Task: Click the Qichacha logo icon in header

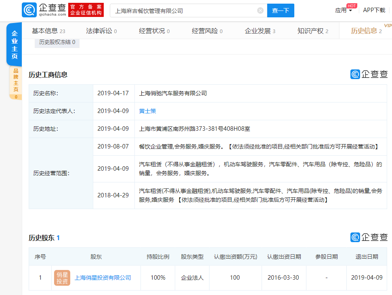Action: coord(29,10)
